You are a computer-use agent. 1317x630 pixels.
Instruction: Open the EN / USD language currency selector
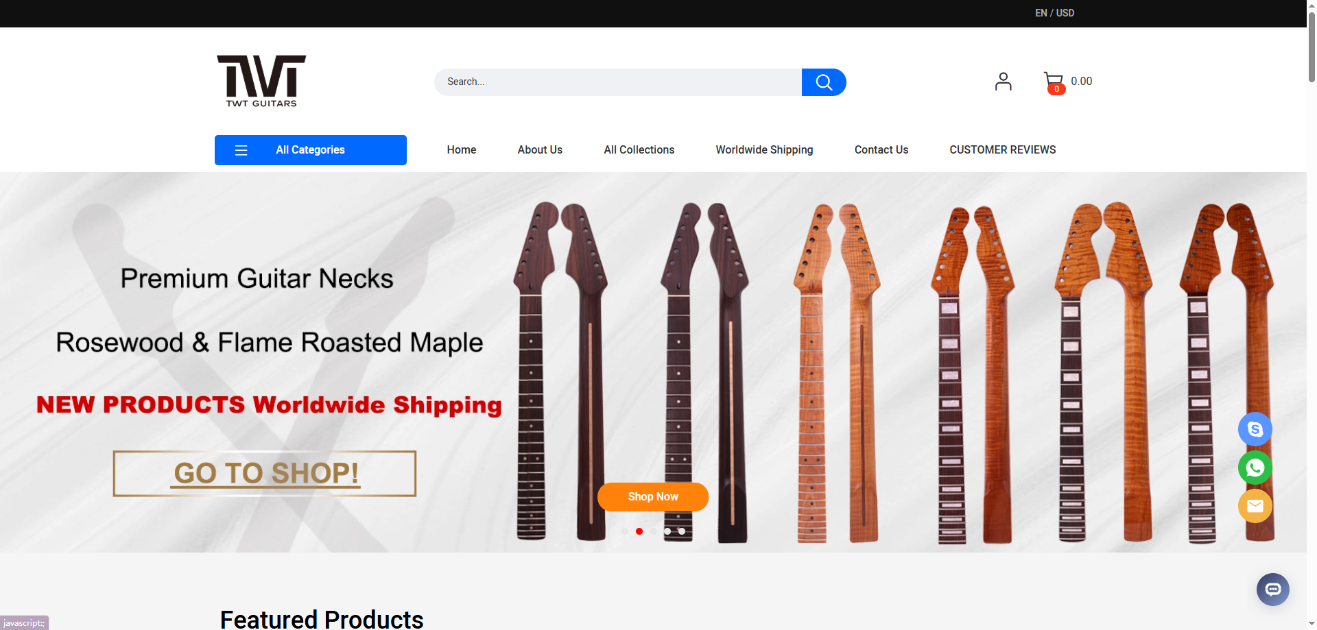click(x=1054, y=13)
